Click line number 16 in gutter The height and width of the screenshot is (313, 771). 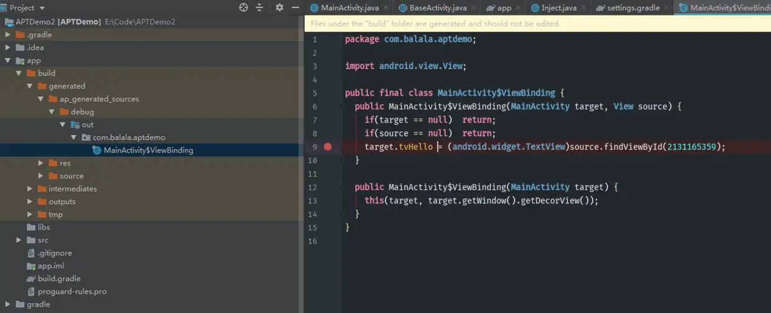(x=312, y=241)
